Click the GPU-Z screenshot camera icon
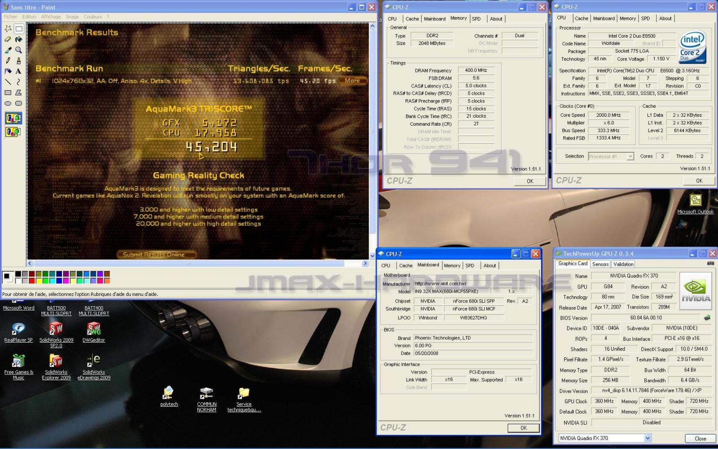This screenshot has width=718, height=449. point(710,264)
